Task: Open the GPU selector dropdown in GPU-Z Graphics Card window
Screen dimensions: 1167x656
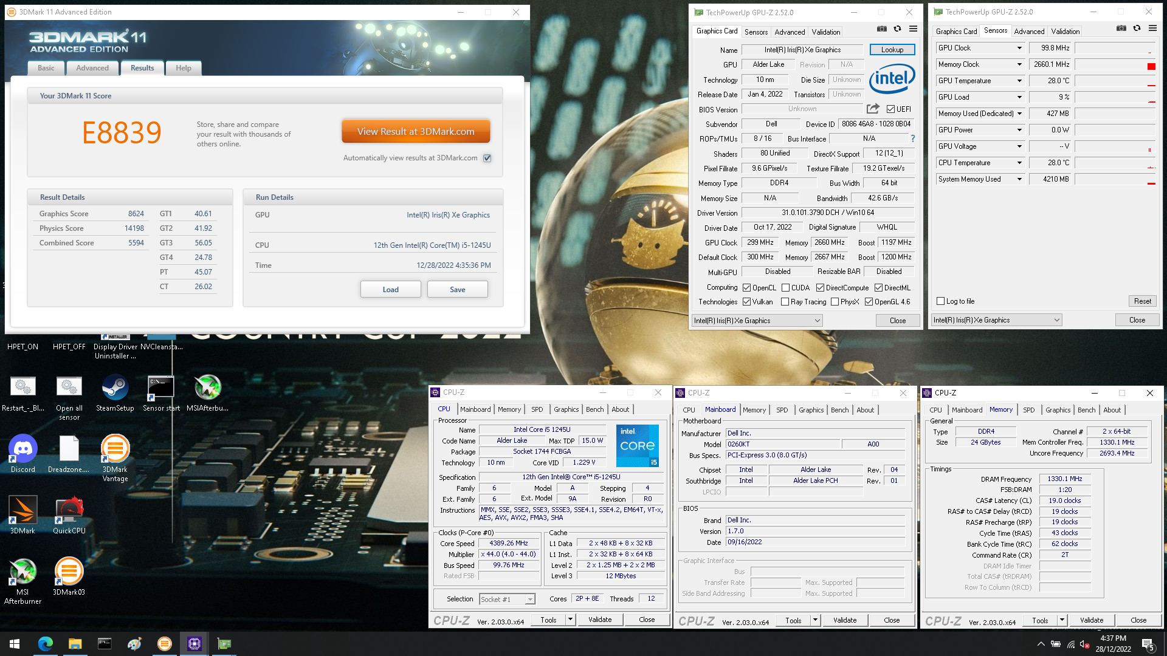Action: [757, 321]
